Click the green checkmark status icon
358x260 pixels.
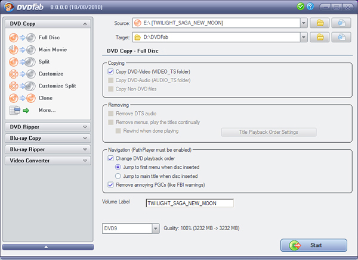point(301,7)
